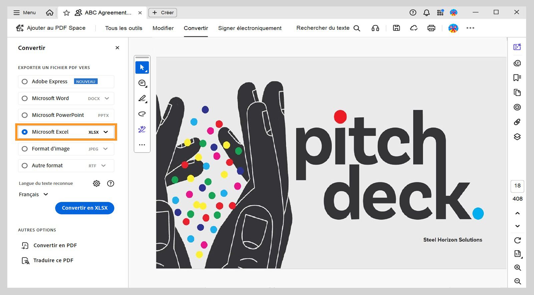The height and width of the screenshot is (295, 534).
Task: Click the page number 18 field
Action: tap(517, 186)
